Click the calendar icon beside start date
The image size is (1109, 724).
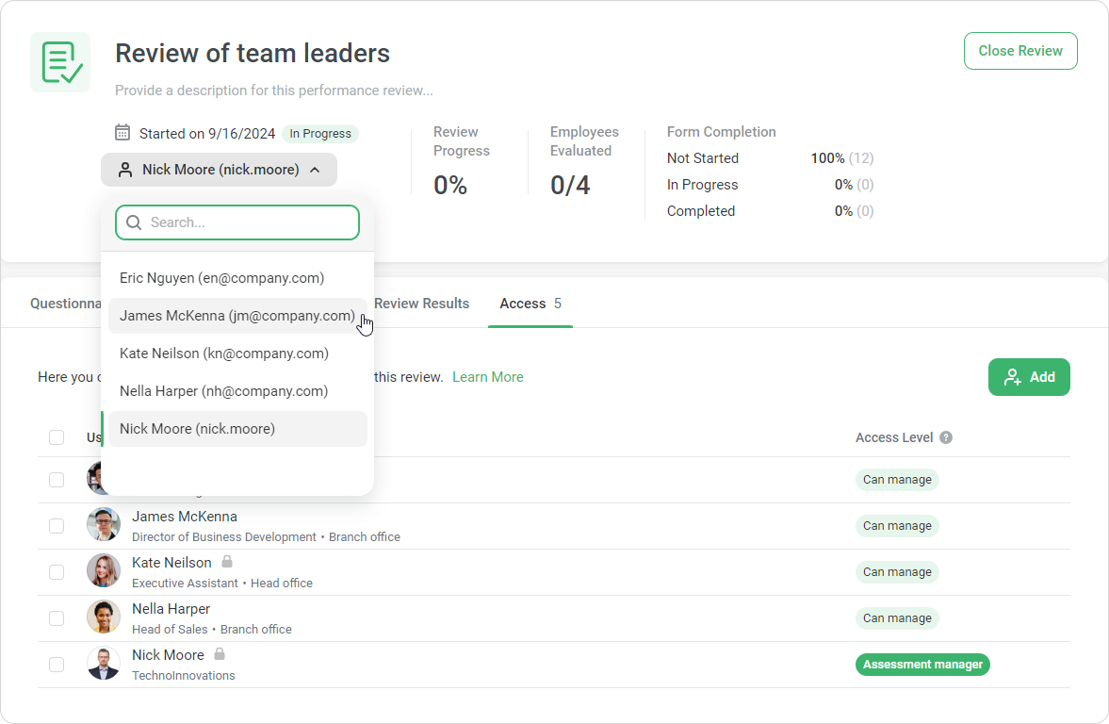click(122, 133)
